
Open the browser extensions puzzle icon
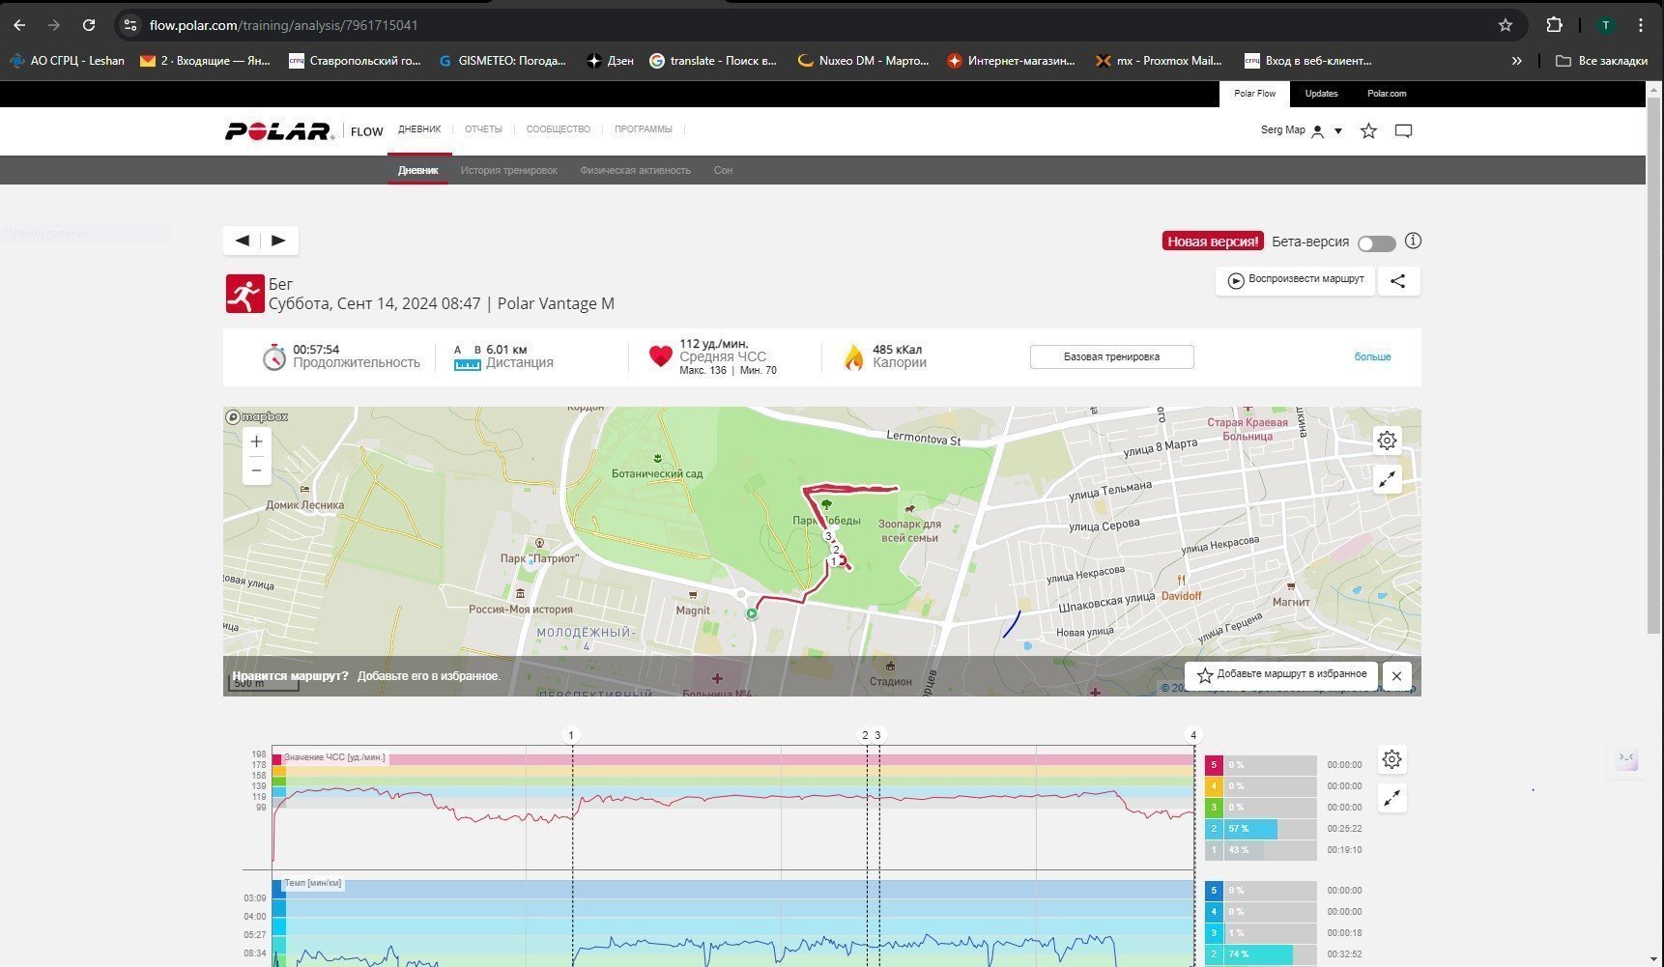point(1554,25)
